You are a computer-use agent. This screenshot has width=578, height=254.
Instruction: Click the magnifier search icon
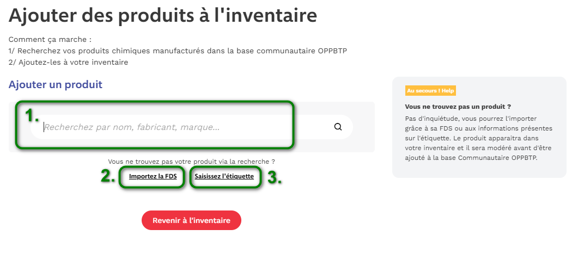338,127
